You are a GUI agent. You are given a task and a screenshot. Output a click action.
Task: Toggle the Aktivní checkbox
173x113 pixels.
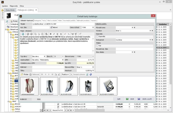(x=51, y=27)
